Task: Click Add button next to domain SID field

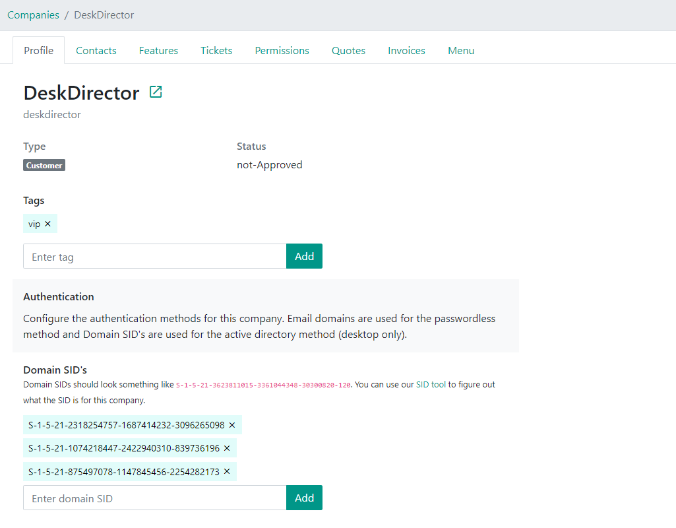Action: point(305,498)
